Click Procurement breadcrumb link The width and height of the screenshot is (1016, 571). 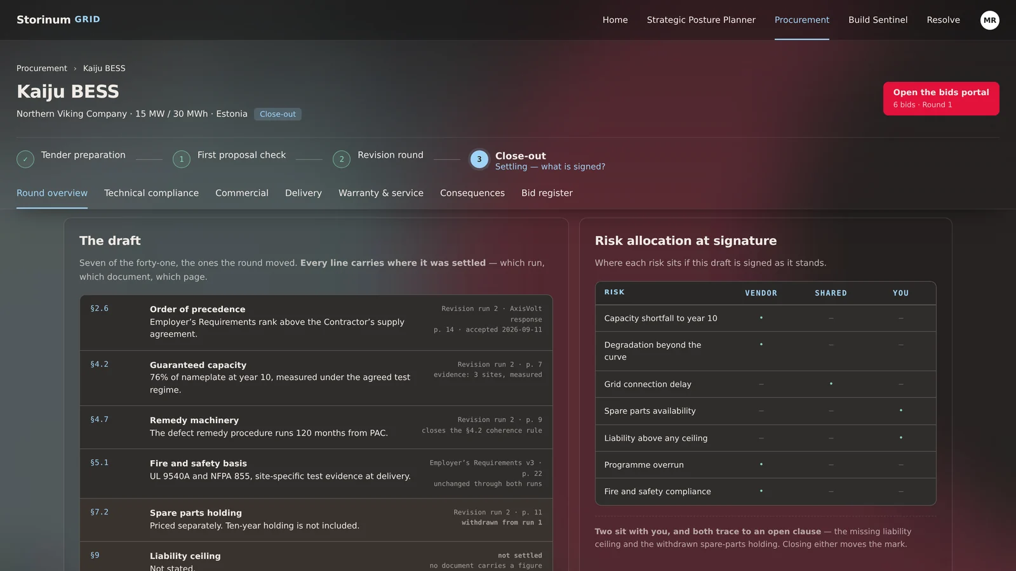[42, 69]
